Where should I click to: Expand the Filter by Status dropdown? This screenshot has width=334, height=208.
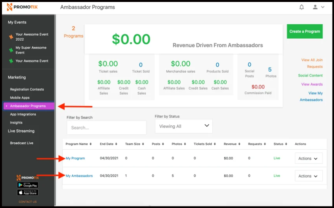tap(183, 126)
